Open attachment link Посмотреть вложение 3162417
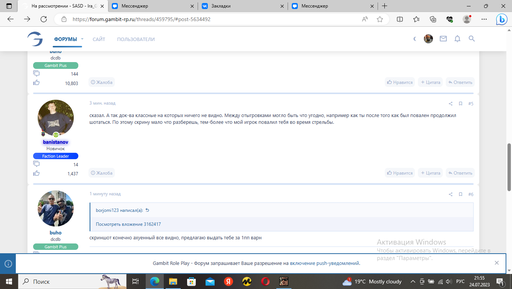Screen dimensions: 512x289 pos(128,224)
